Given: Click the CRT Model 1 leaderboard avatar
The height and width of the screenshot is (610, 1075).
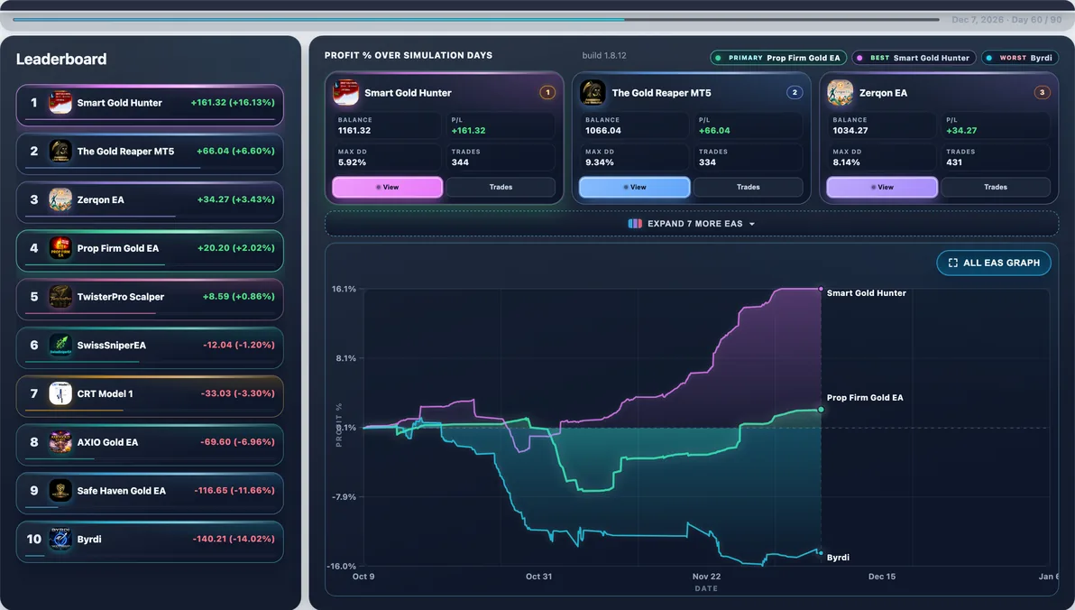Looking at the screenshot, I should pos(60,393).
